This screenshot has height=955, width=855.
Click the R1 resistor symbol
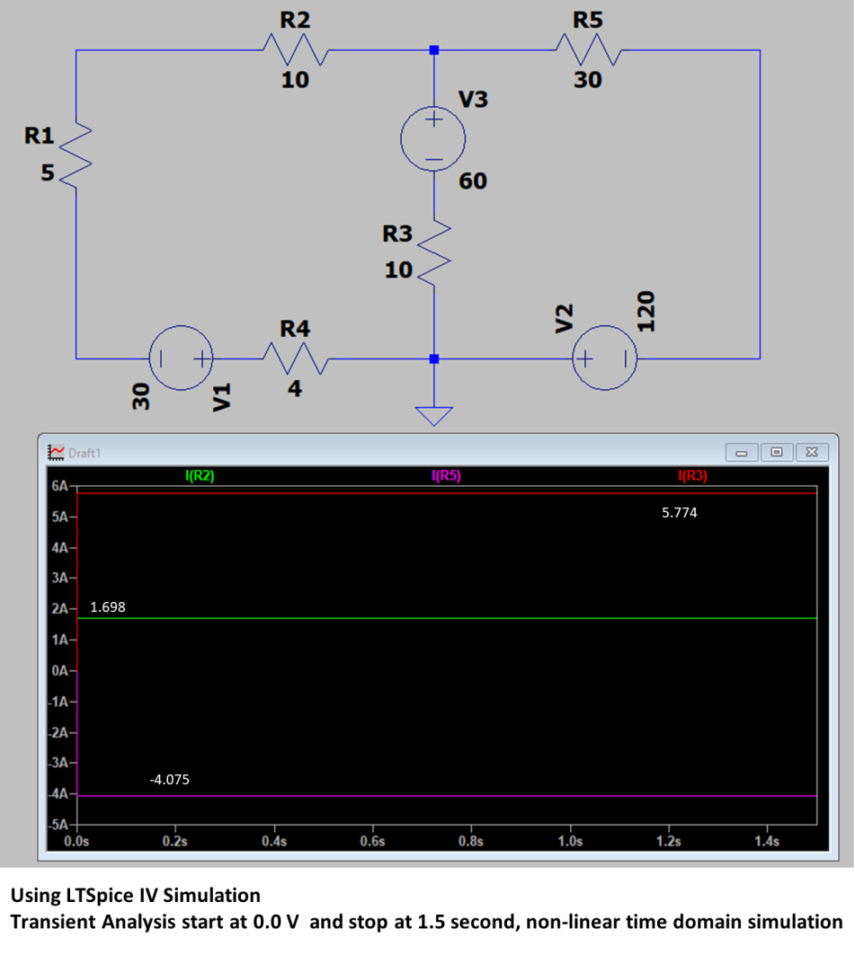pos(76,155)
